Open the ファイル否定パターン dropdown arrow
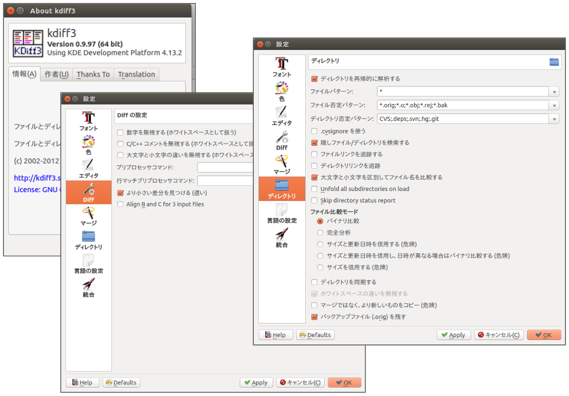The width and height of the screenshot is (569, 396). [x=554, y=105]
